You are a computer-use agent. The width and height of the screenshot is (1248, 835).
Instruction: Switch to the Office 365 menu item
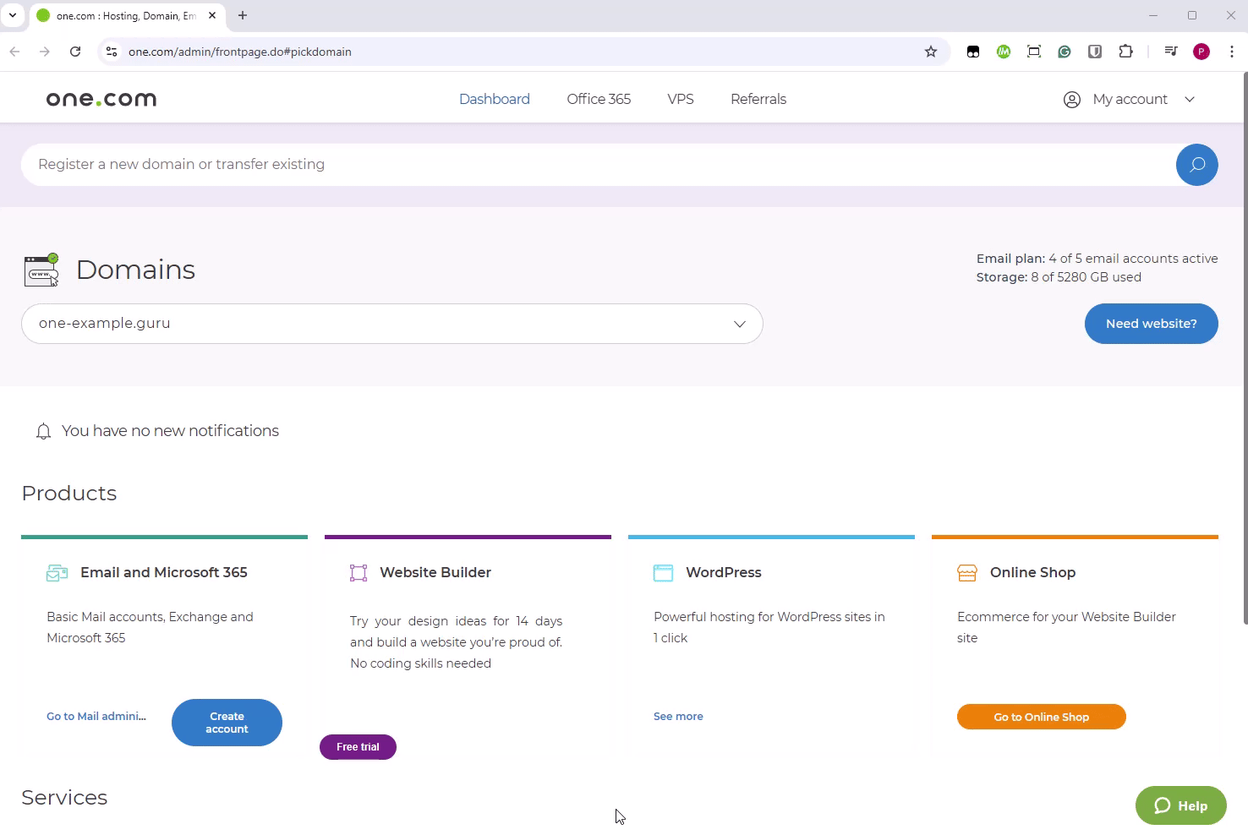pos(598,99)
